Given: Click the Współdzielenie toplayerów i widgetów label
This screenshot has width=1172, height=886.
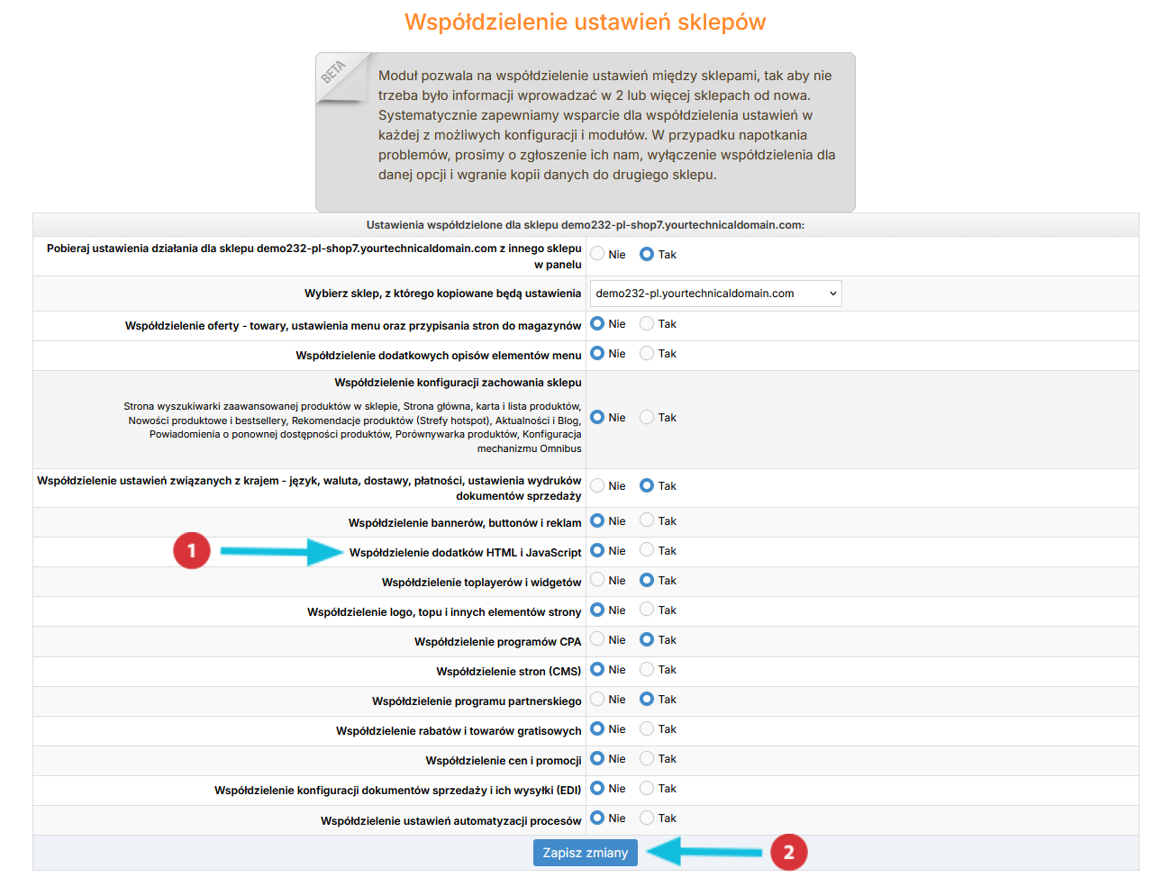Looking at the screenshot, I should [x=481, y=583].
